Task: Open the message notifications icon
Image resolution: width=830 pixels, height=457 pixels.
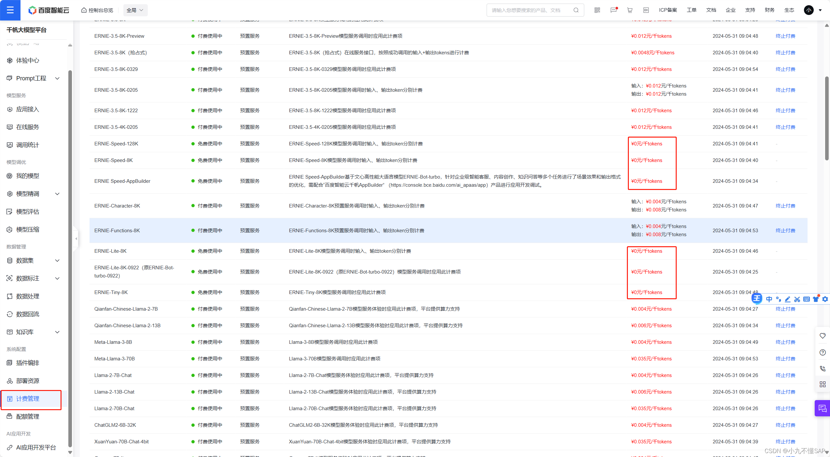Action: click(614, 10)
